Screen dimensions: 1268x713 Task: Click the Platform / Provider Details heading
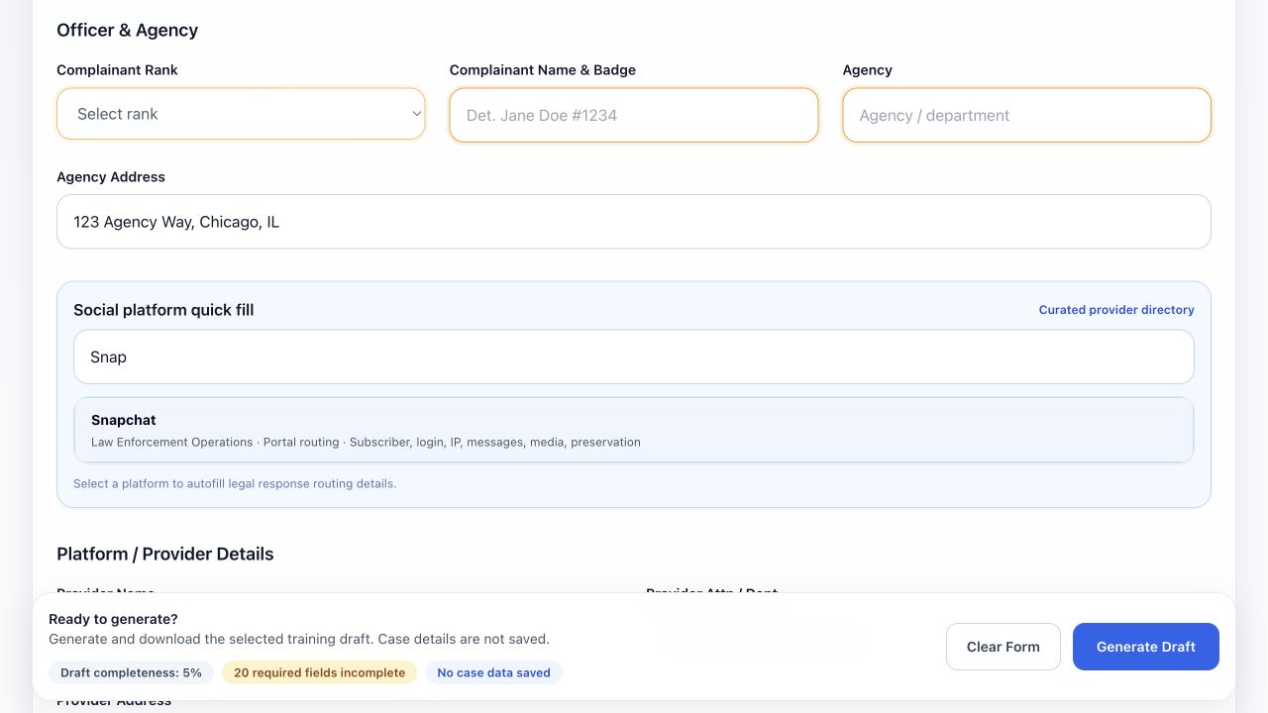point(165,554)
